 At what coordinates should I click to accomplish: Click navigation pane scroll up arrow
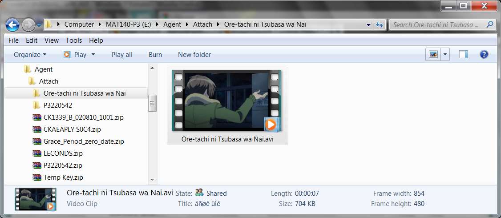click(153, 68)
